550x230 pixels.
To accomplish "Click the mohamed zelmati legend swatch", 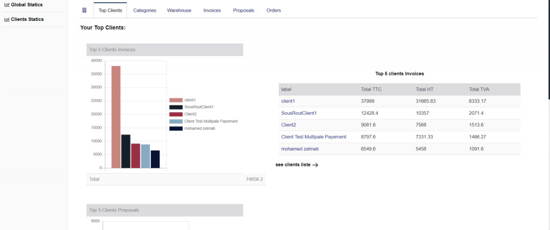I will click(176, 128).
